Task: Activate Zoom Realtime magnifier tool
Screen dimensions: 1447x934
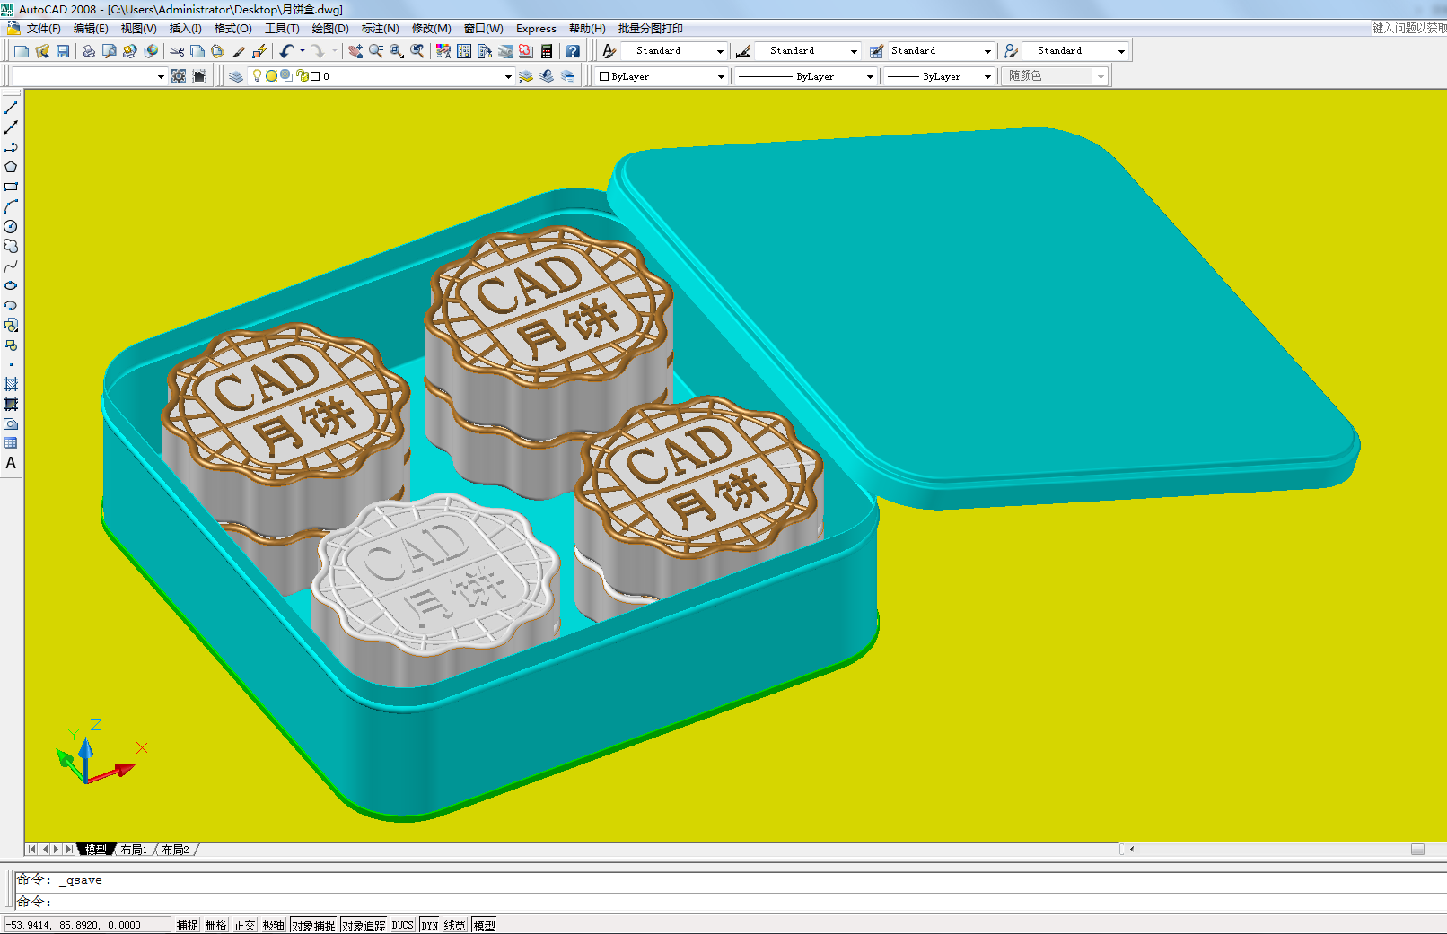Action: (x=376, y=51)
